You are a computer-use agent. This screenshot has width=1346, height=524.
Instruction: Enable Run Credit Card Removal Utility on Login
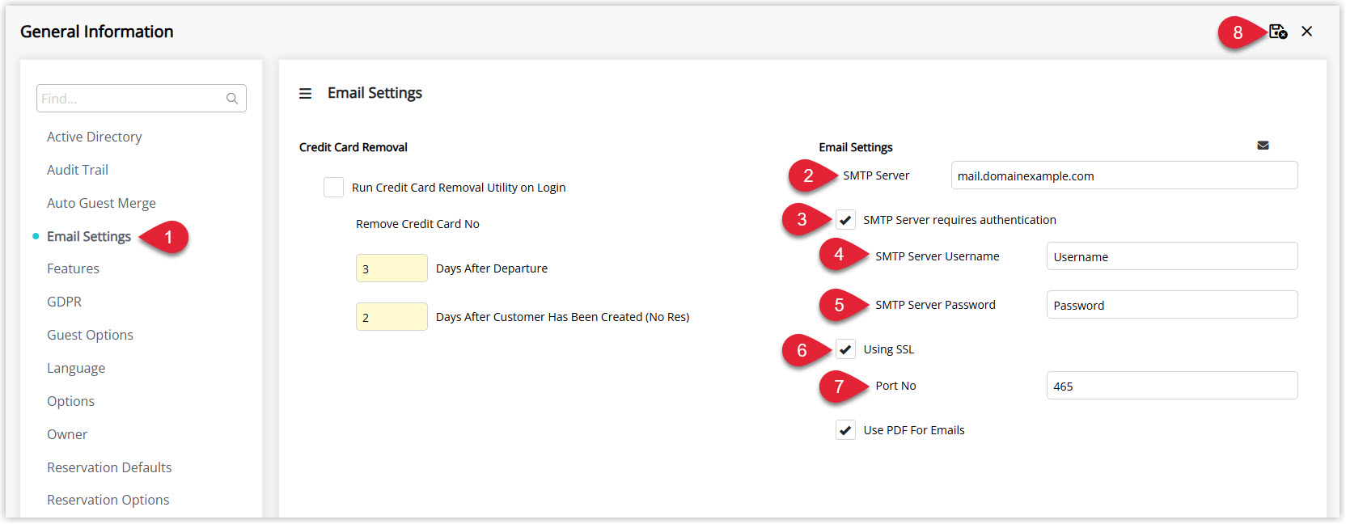(333, 188)
